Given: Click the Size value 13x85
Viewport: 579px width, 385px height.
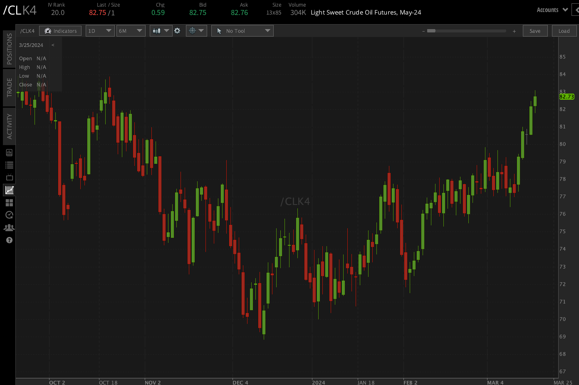Looking at the screenshot, I should [274, 13].
